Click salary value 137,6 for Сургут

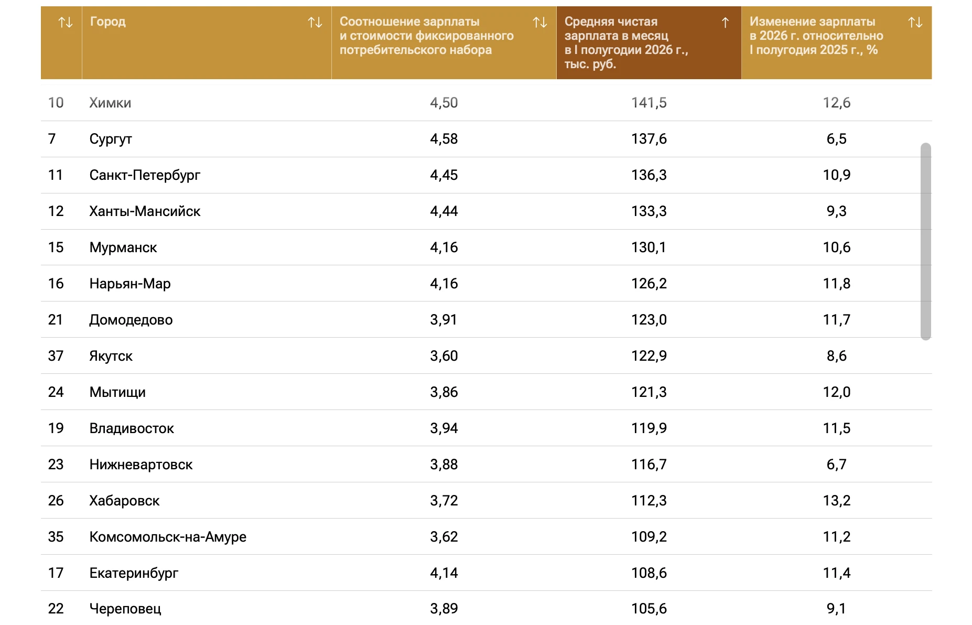(649, 139)
